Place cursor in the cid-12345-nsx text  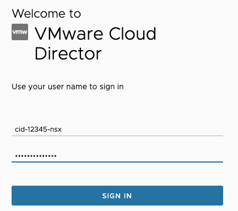click(38, 129)
